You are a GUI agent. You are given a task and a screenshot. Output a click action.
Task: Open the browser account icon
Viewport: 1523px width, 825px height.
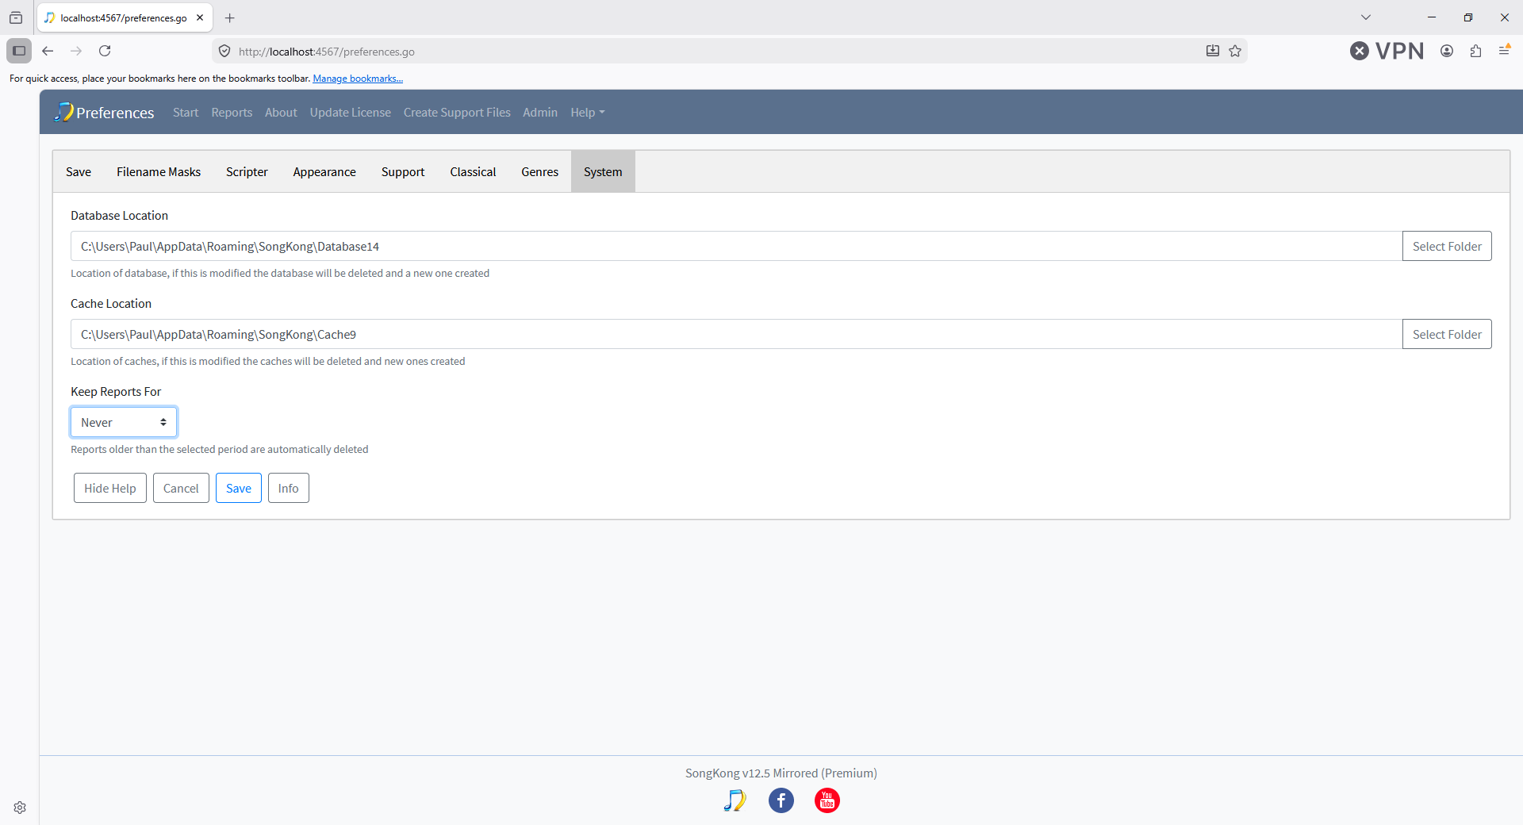pyautogui.click(x=1447, y=51)
